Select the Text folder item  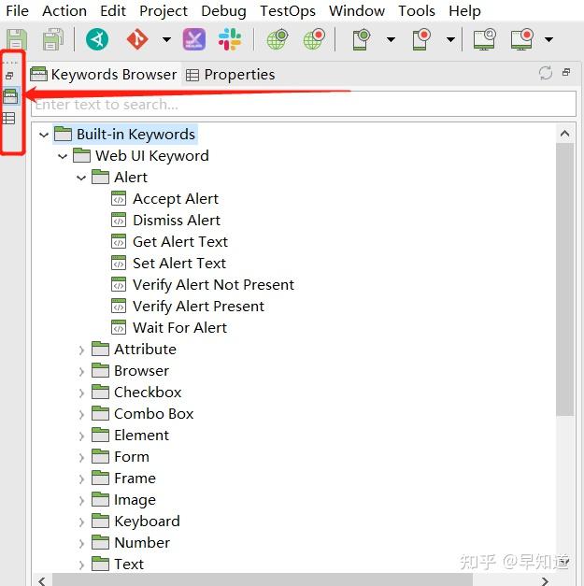(118, 564)
